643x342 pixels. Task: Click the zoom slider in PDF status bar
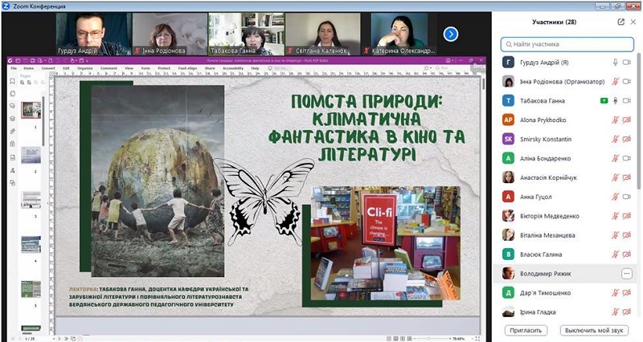point(433,339)
